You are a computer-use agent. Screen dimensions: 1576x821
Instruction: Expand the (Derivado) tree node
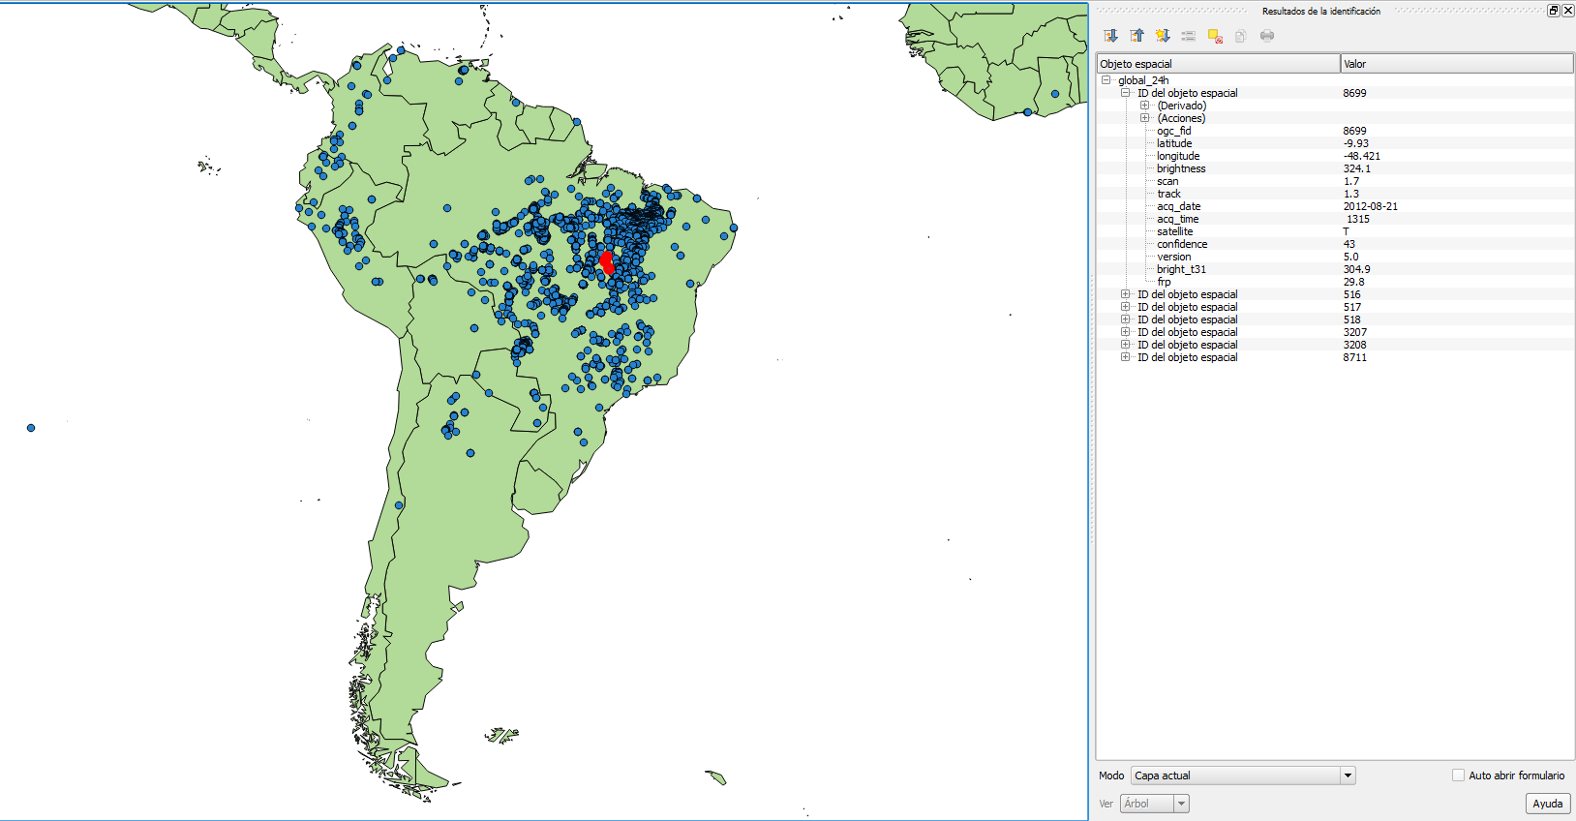(x=1144, y=106)
